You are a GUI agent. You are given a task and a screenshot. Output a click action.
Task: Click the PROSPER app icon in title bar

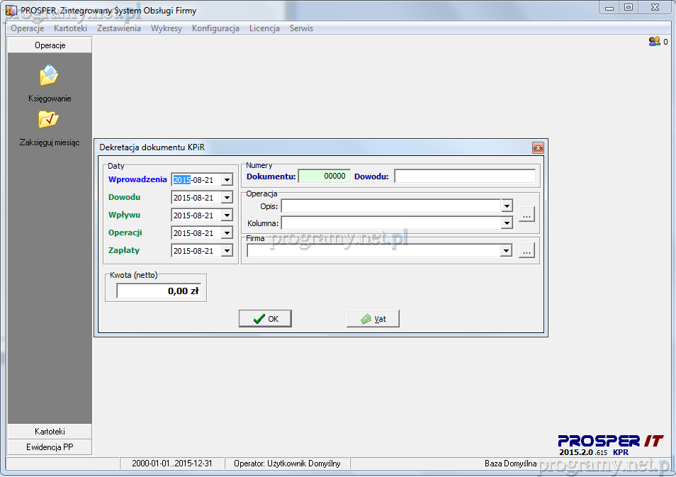click(11, 11)
